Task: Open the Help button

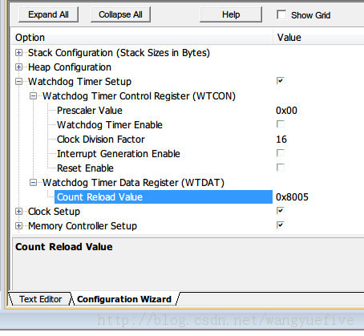Action: 231,14
